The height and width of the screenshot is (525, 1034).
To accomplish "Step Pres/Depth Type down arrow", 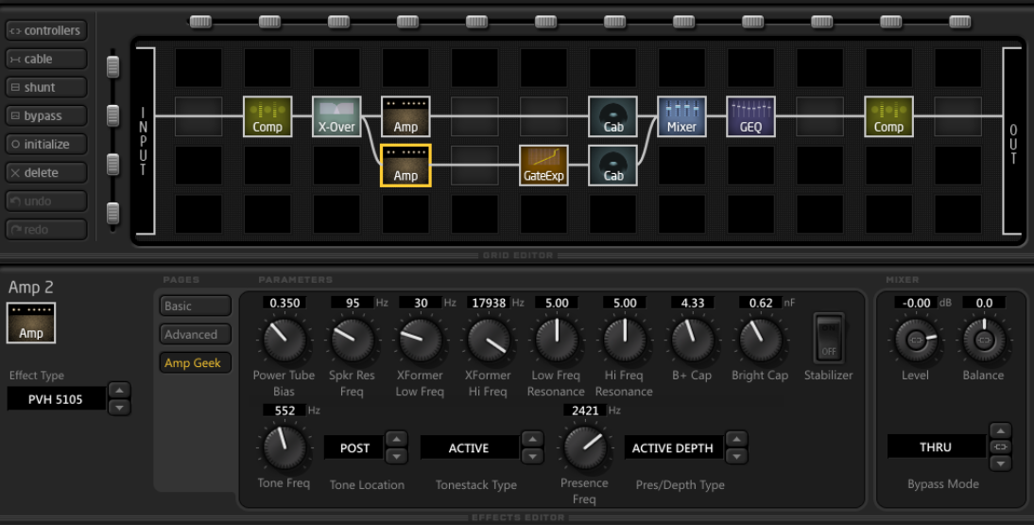I will tap(736, 456).
